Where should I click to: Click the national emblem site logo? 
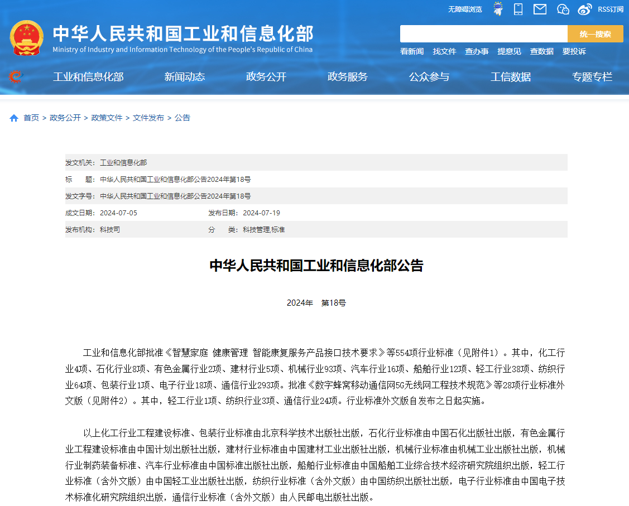pyautogui.click(x=27, y=37)
